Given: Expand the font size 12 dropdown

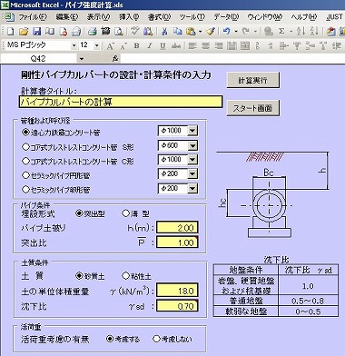Looking at the screenshot, I should 97,45.
